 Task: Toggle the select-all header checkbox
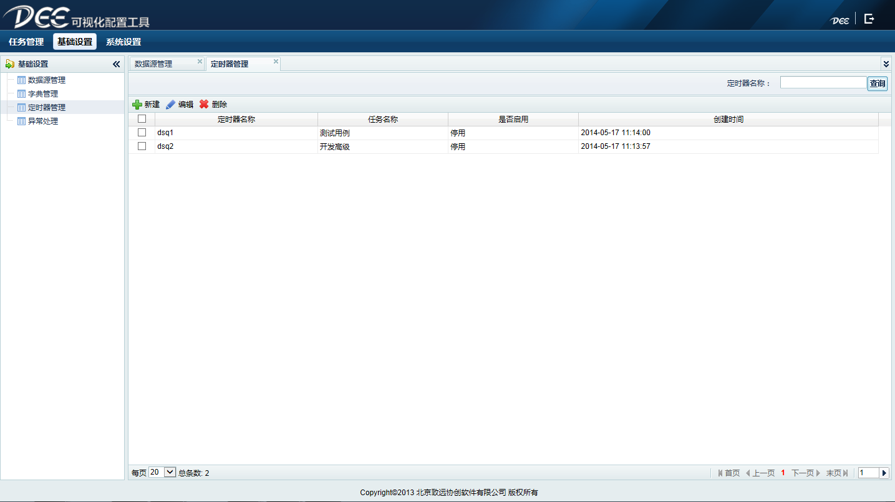(x=142, y=119)
